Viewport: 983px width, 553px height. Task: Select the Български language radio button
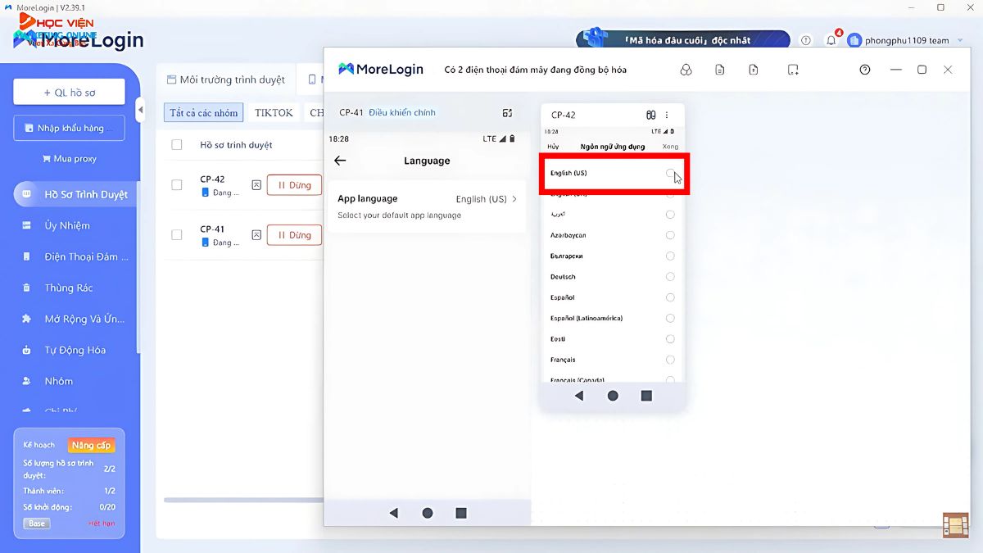coord(670,256)
